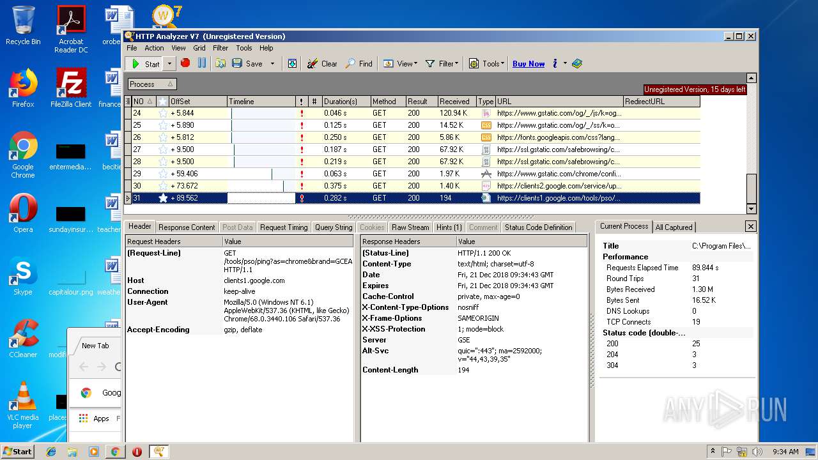The height and width of the screenshot is (460, 818).
Task: Switch to the Request Timing tab
Action: [284, 227]
